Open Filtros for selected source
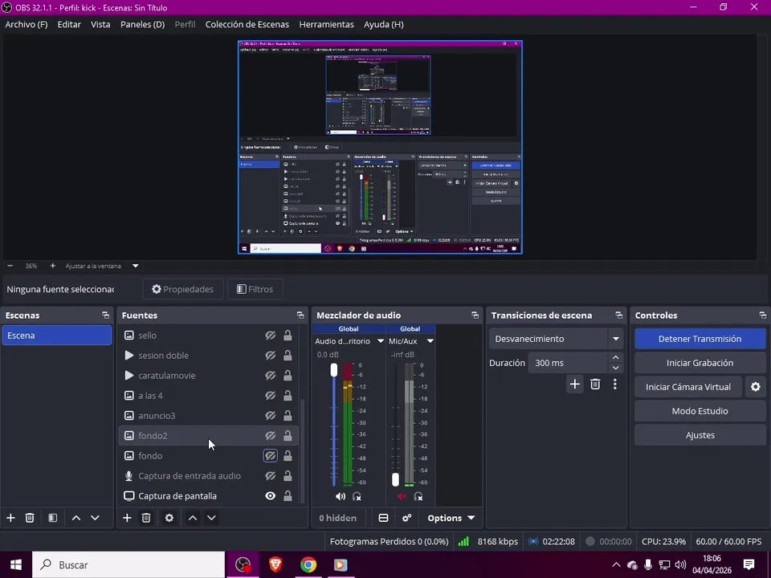771x578 pixels. [x=255, y=289]
